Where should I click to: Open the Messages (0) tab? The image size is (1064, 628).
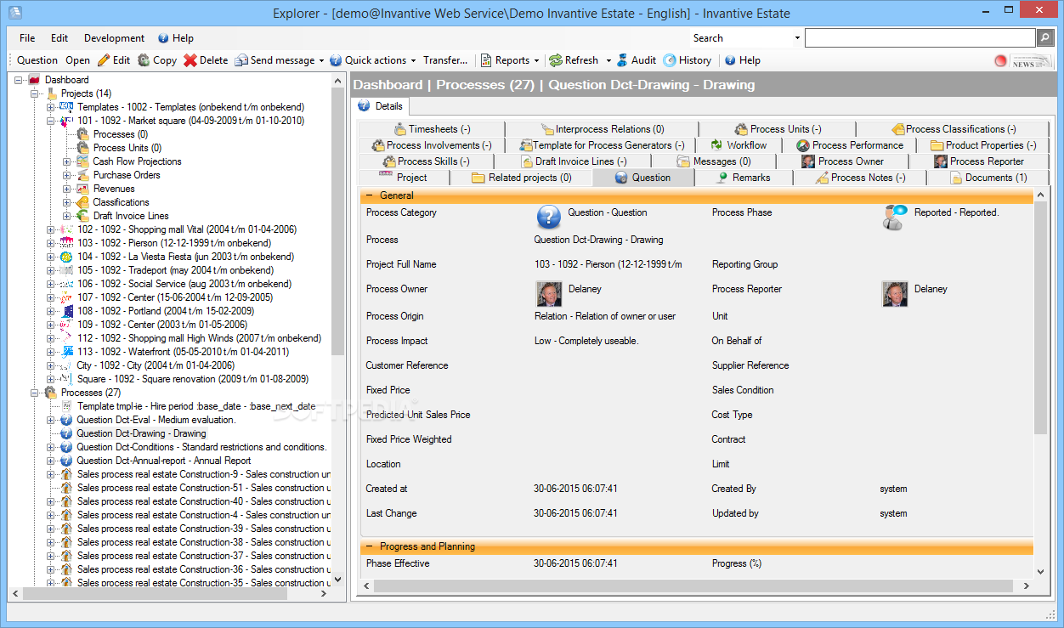pyautogui.click(x=713, y=161)
